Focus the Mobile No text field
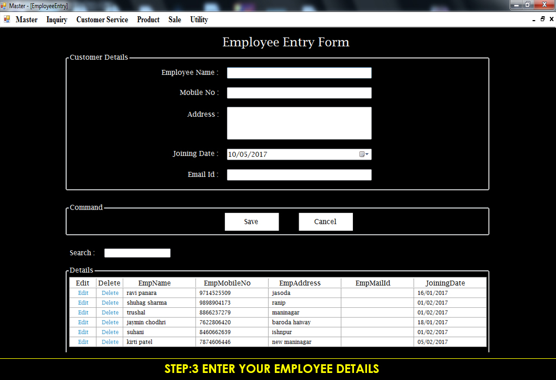The image size is (556, 380). coord(299,93)
